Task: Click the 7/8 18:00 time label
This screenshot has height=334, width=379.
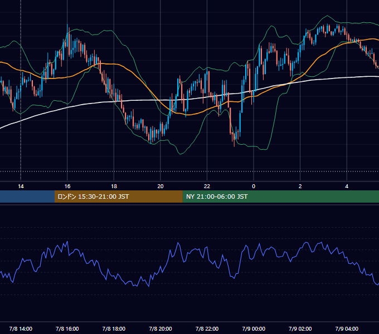Action: [x=114, y=328]
